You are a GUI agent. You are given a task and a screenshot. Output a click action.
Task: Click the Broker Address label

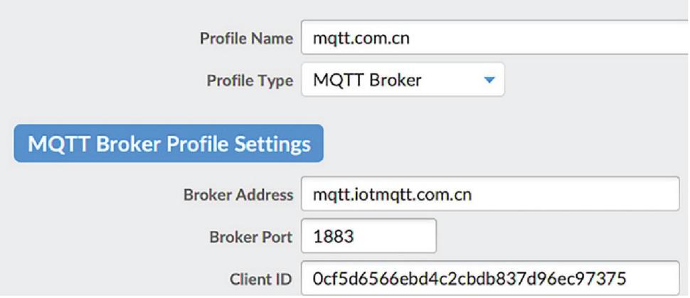(x=238, y=195)
